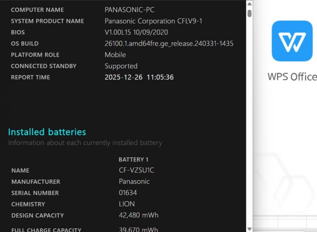Click the Mobile platform role value
This screenshot has height=232, width=317.
[115, 55]
